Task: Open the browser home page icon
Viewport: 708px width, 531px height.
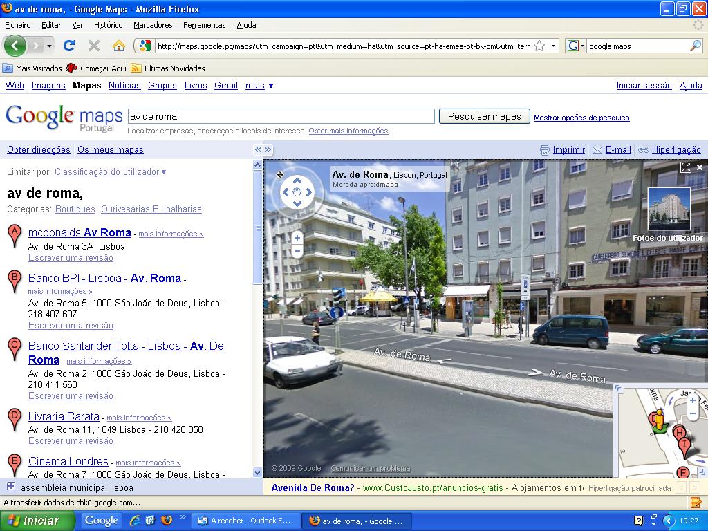Action: pyautogui.click(x=119, y=46)
